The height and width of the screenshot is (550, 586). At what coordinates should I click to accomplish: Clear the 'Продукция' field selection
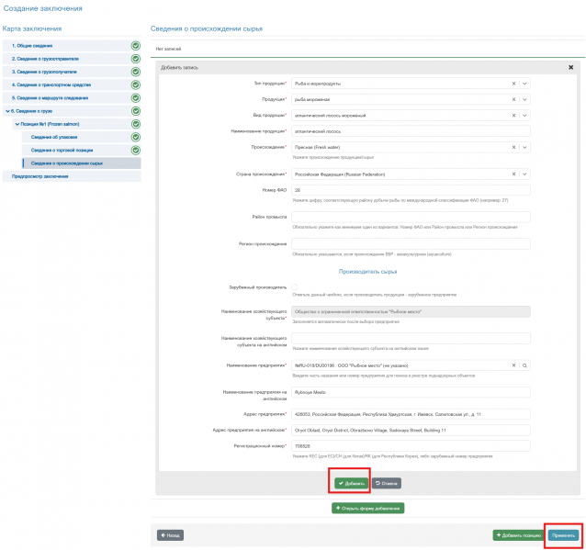(513, 99)
